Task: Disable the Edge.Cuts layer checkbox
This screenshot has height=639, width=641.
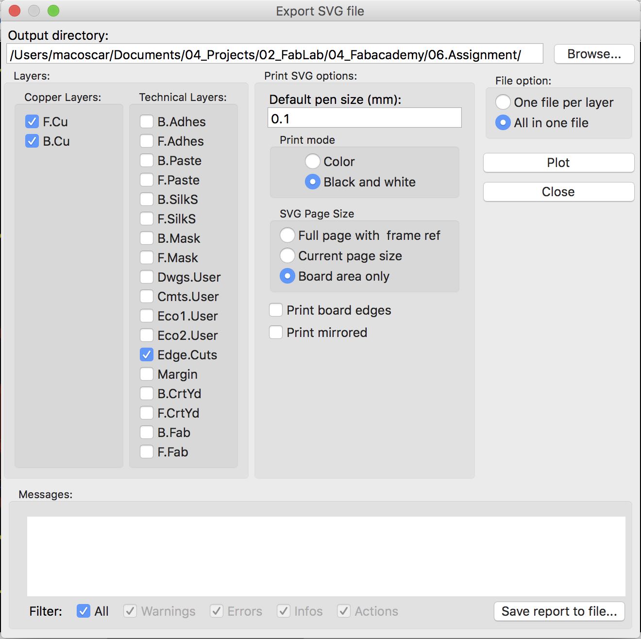Action: 147,354
